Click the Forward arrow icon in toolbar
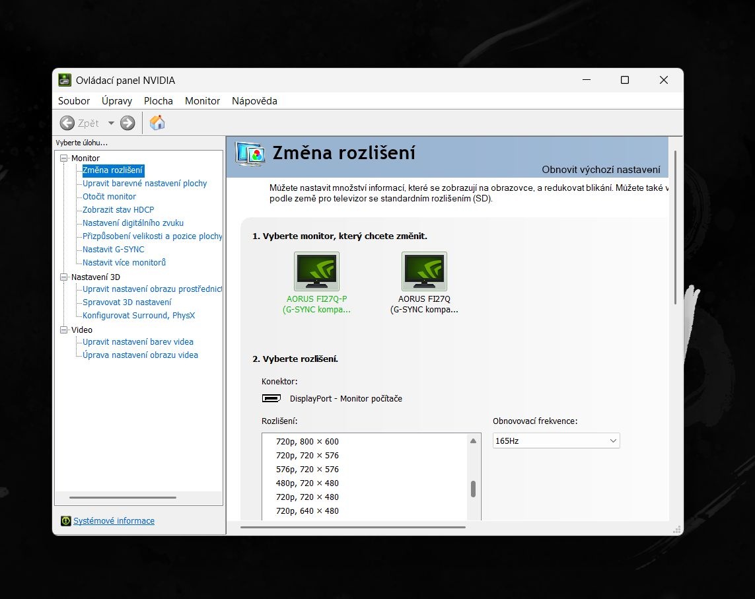 127,123
